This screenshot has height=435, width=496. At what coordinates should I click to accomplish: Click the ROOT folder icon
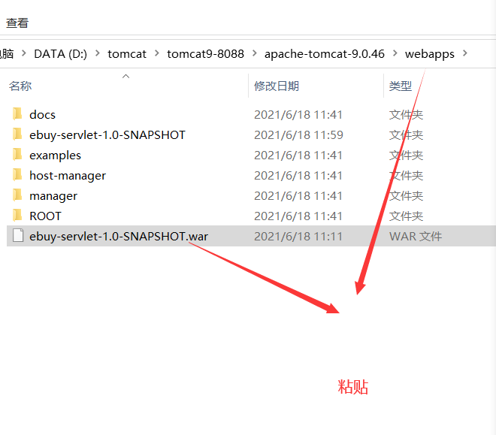pyautogui.click(x=17, y=216)
